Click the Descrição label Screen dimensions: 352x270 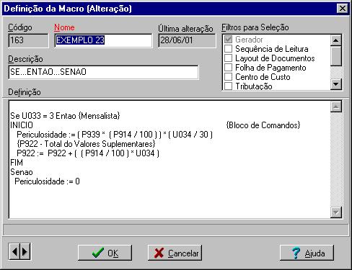pyautogui.click(x=25, y=59)
